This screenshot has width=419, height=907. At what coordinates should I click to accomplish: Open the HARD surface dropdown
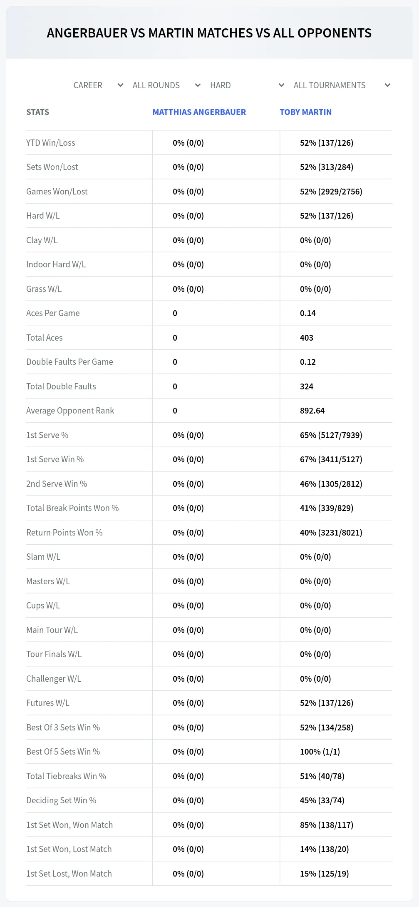[247, 85]
